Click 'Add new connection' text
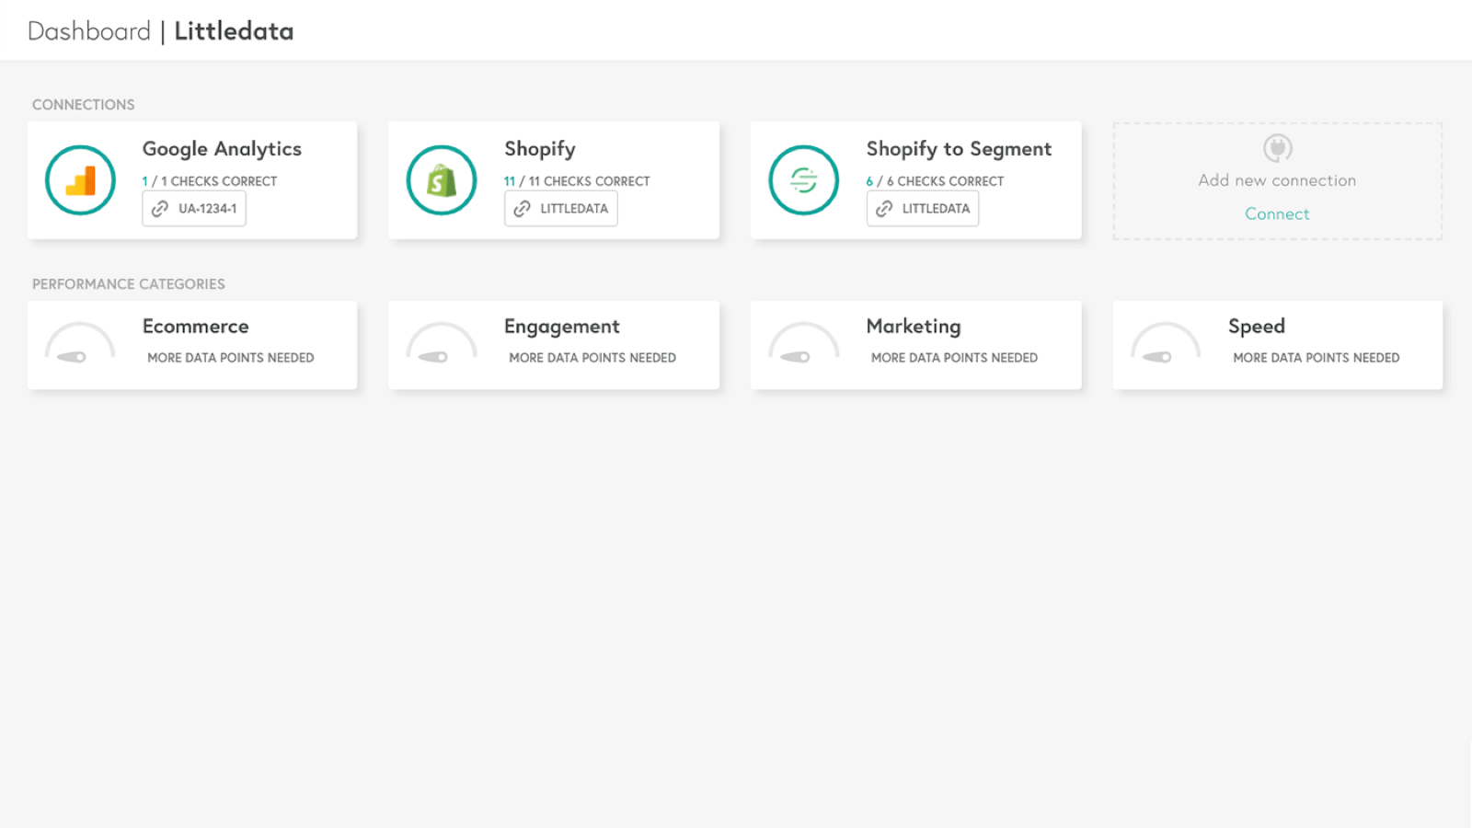 1277,180
